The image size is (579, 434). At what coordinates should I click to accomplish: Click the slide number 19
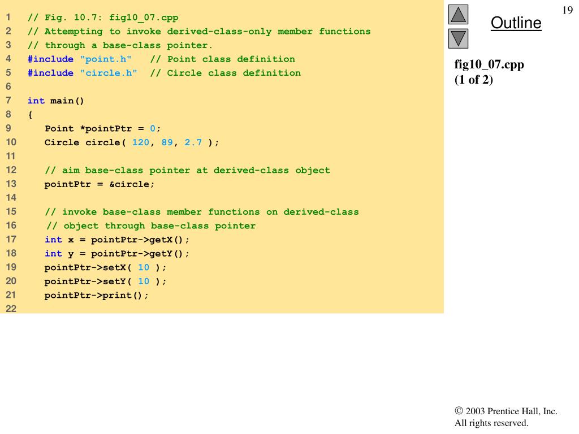point(568,10)
